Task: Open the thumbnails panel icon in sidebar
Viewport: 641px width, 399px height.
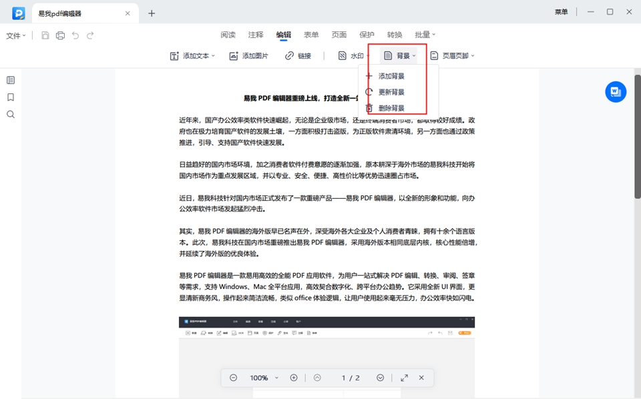Action: (11, 80)
